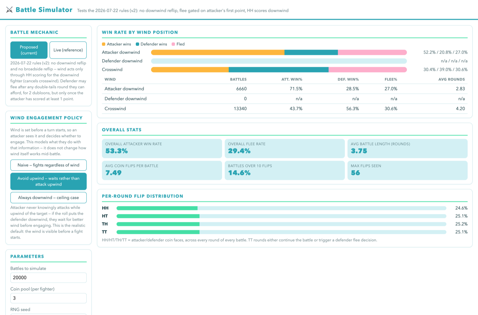
Task: Click the Overall Attacker Win Rate card
Action: tap(162, 148)
